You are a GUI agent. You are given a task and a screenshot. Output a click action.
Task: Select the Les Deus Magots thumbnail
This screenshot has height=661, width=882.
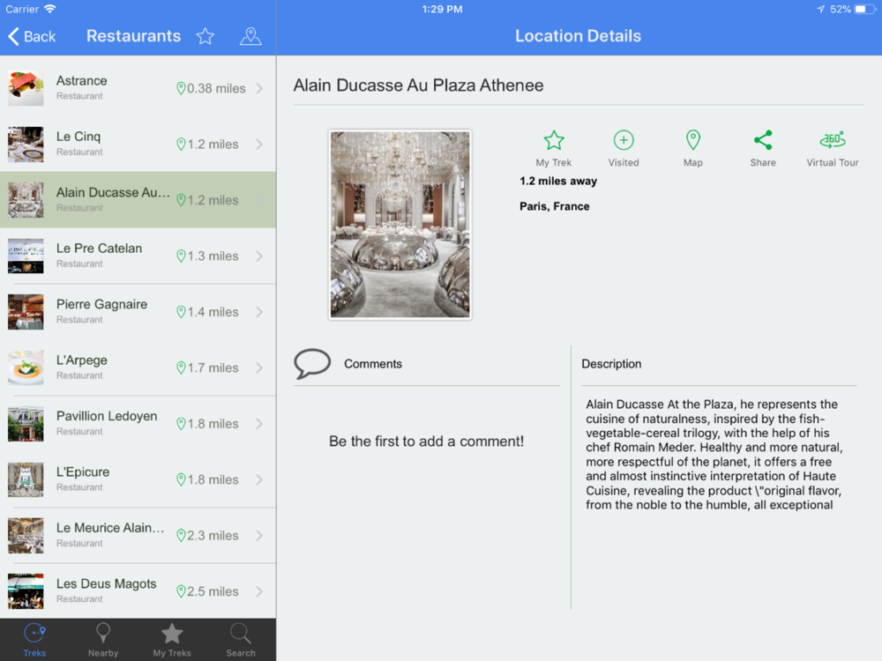tap(26, 591)
